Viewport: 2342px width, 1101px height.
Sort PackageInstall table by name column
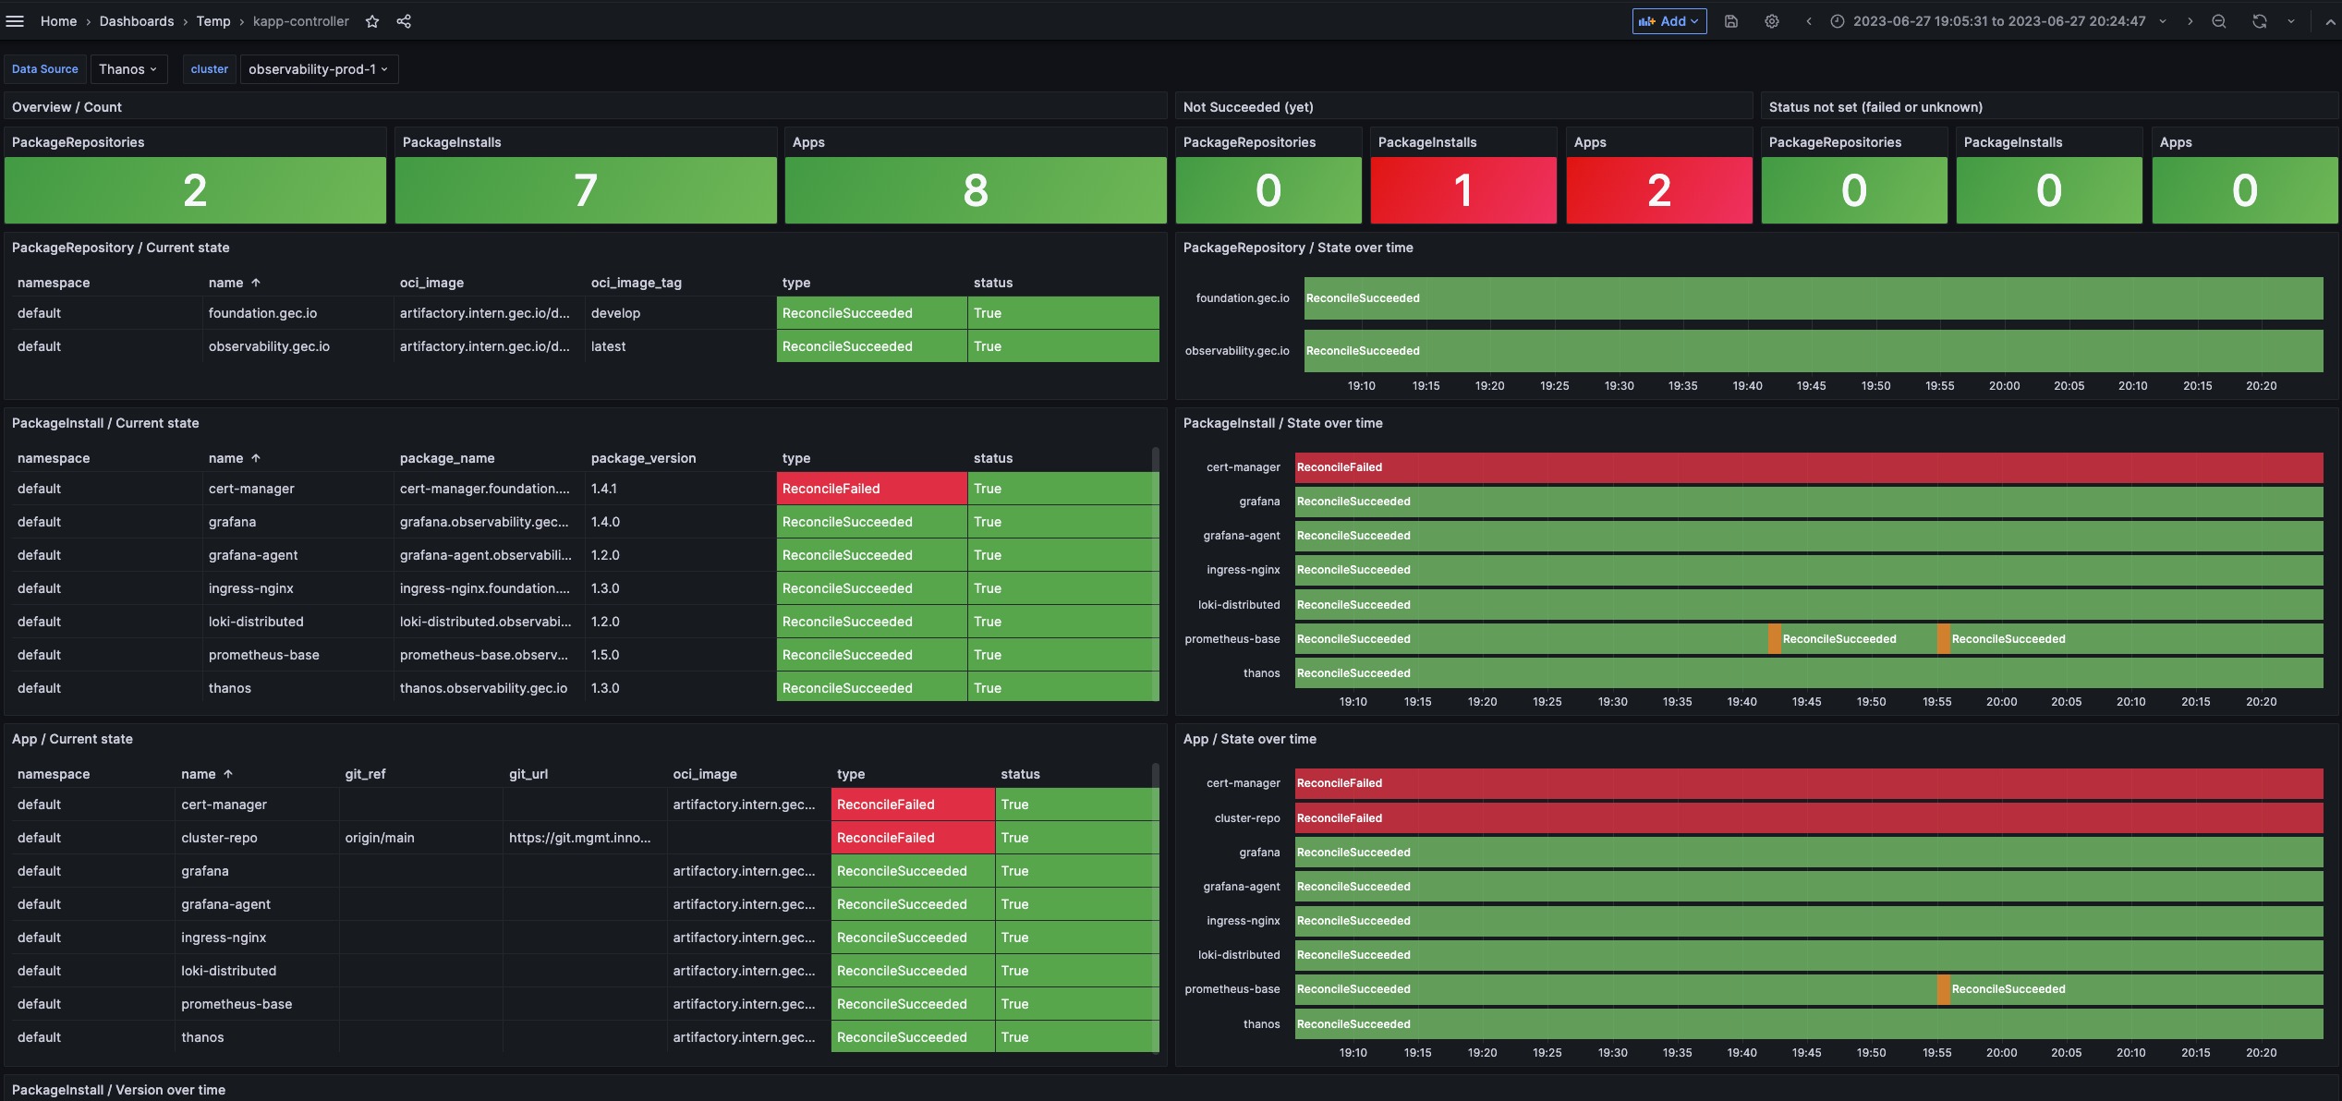226,458
